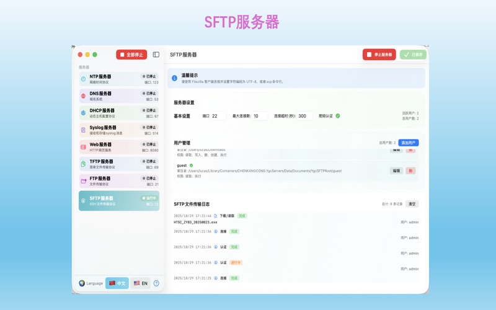Viewport: 496px width, 310px height.
Task: Click the 运行中 badge on the SFTP row
Action: (x=149, y=198)
